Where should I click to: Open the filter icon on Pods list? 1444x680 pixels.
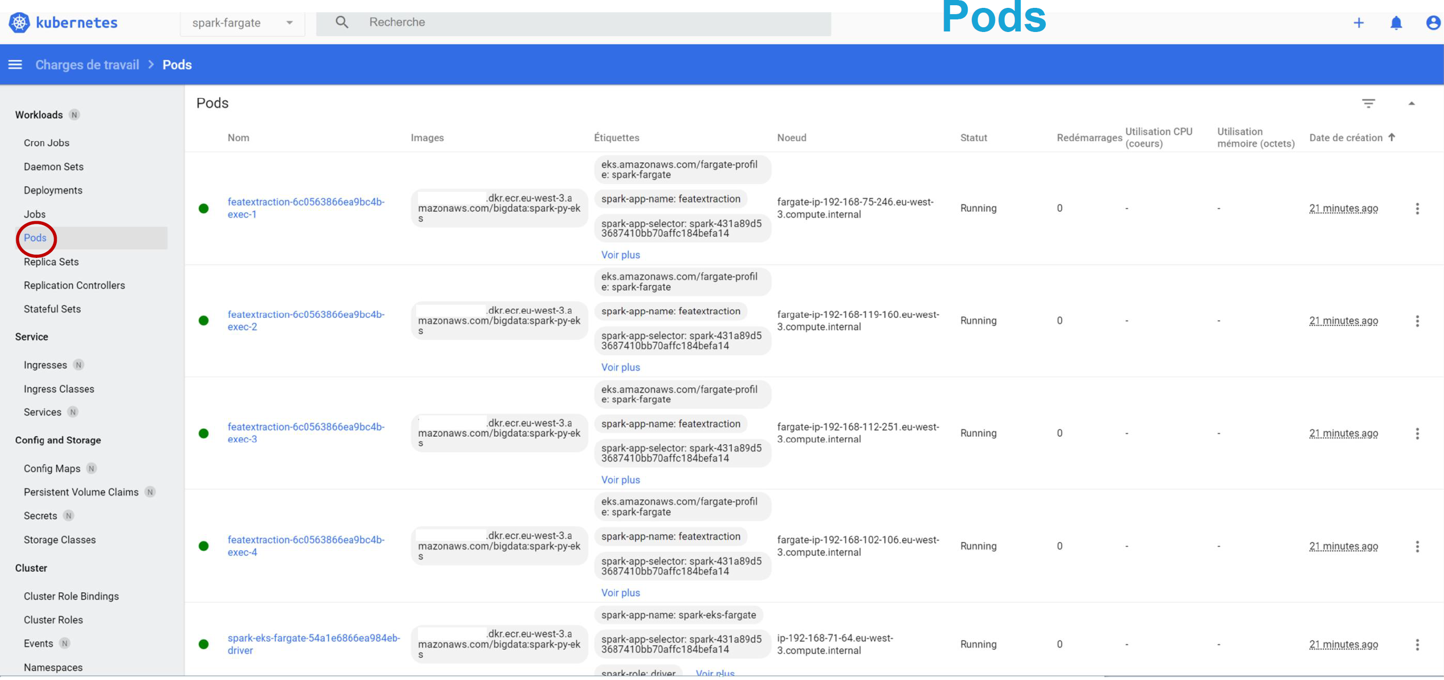click(1370, 103)
